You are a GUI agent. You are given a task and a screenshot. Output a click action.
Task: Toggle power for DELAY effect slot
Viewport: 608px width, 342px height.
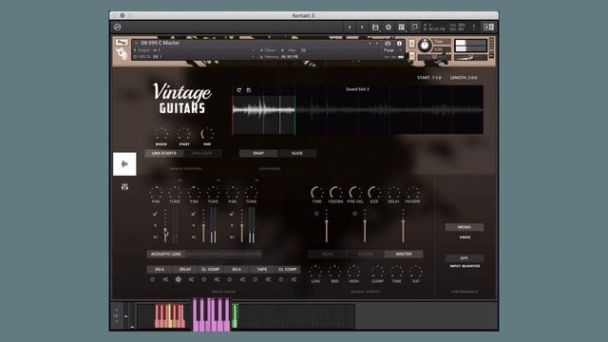click(178, 279)
